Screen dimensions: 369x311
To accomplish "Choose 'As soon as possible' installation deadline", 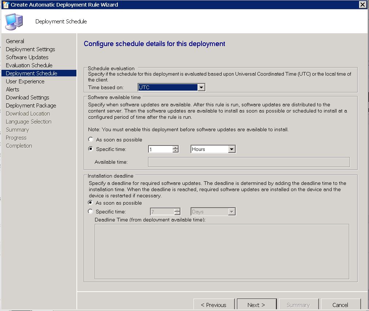I will [x=90, y=202].
